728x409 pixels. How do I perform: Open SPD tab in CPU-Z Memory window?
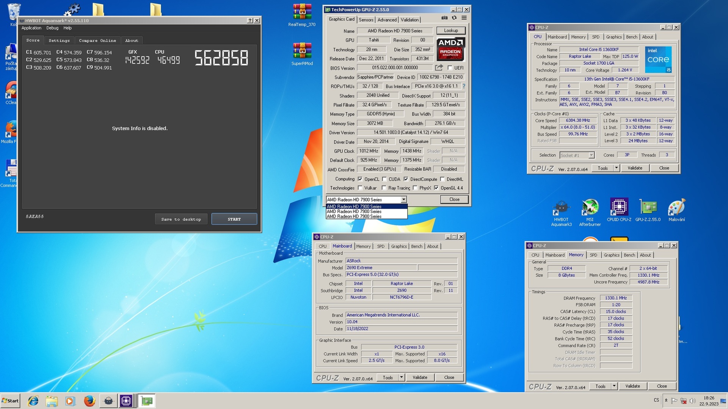(x=593, y=255)
